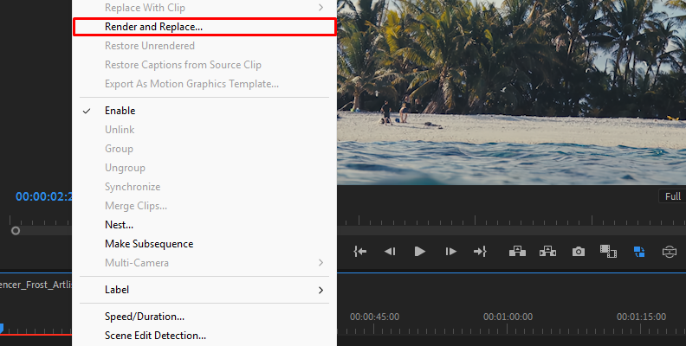This screenshot has width=686, height=346.
Task: Step forward one frame
Action: tap(450, 251)
